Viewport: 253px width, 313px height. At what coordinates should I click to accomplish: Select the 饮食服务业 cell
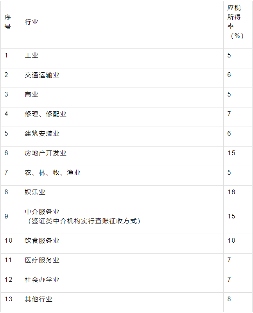point(42,240)
